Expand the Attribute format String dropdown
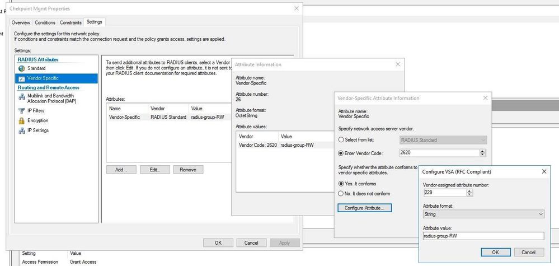Image resolution: width=559 pixels, height=266 pixels. [x=540, y=214]
